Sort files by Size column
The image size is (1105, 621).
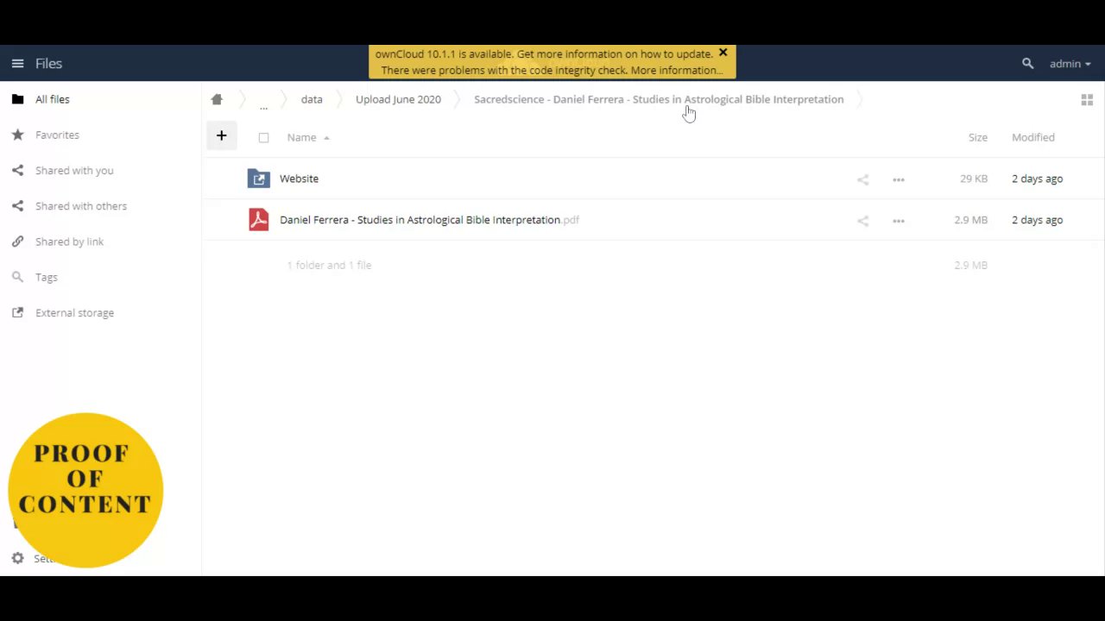tap(977, 137)
